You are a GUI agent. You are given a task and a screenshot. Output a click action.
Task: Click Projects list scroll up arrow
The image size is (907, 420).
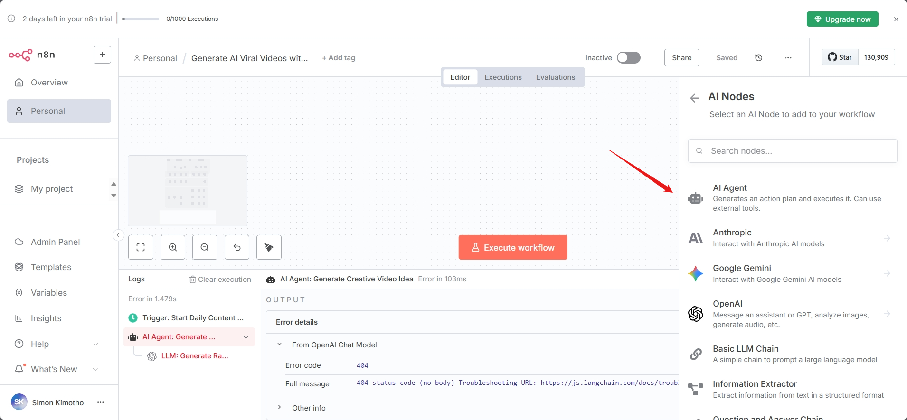(113, 184)
